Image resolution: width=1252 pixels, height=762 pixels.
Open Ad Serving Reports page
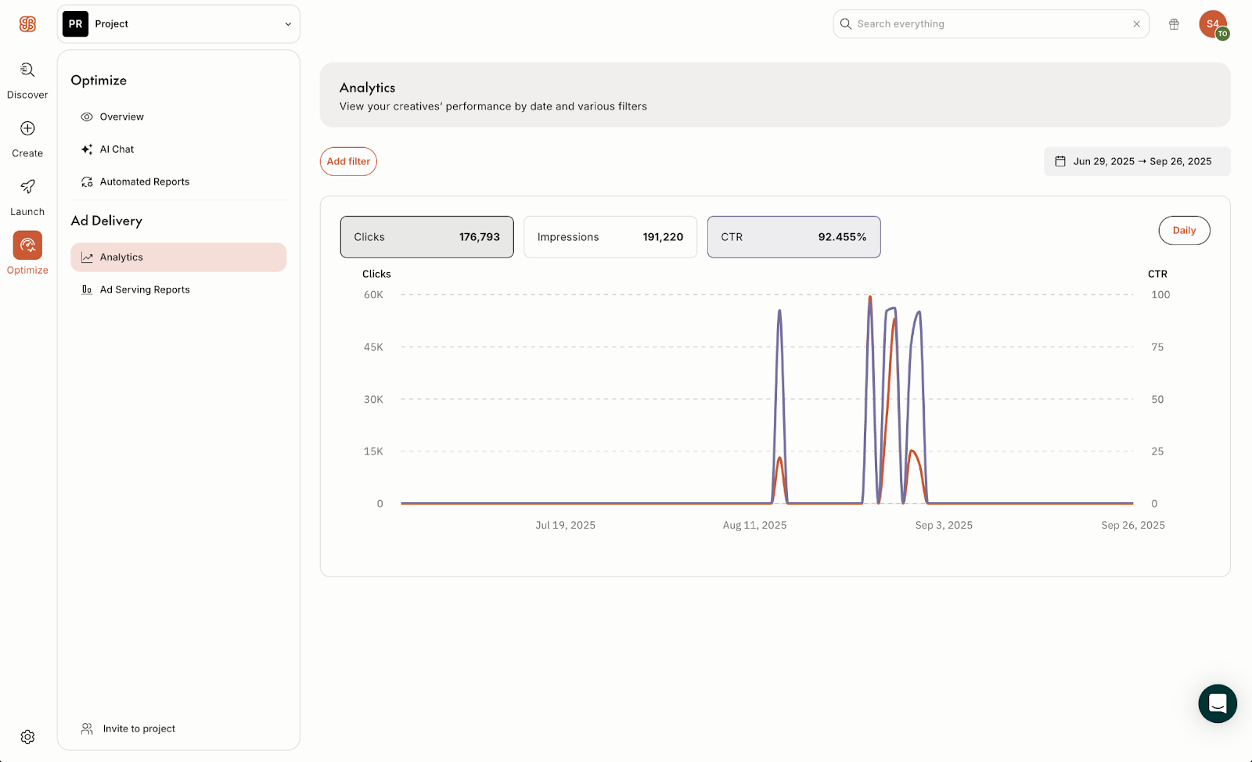pyautogui.click(x=145, y=289)
